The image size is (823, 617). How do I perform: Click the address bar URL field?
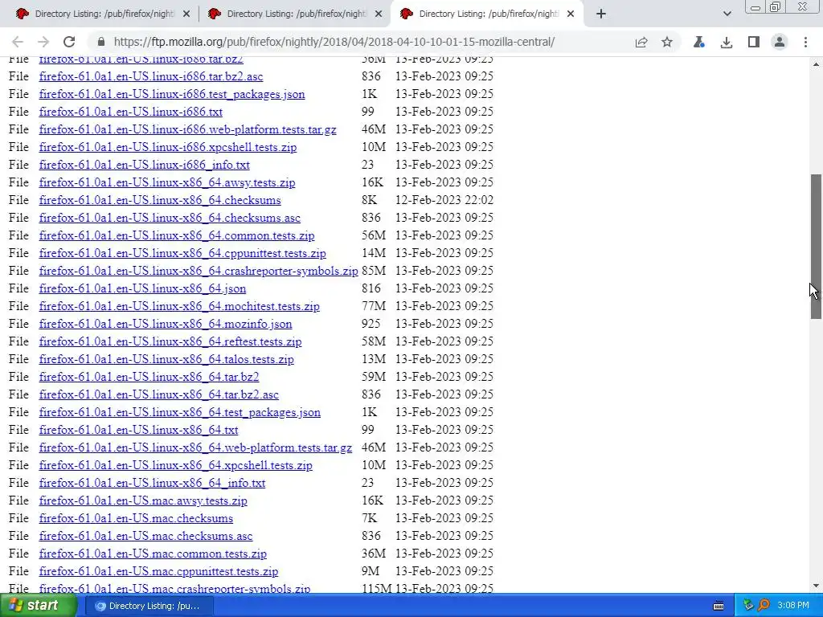(x=334, y=42)
